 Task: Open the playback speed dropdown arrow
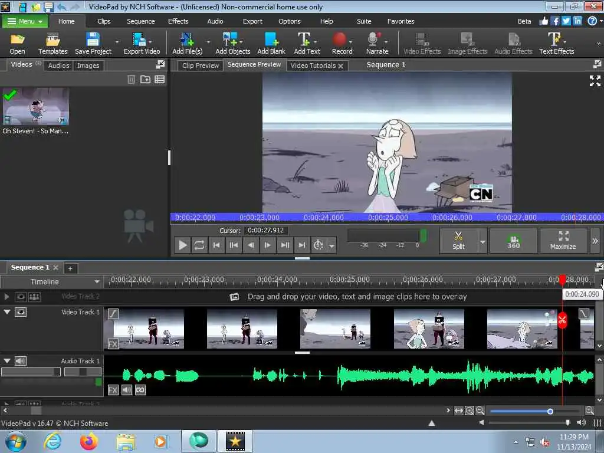click(x=331, y=245)
